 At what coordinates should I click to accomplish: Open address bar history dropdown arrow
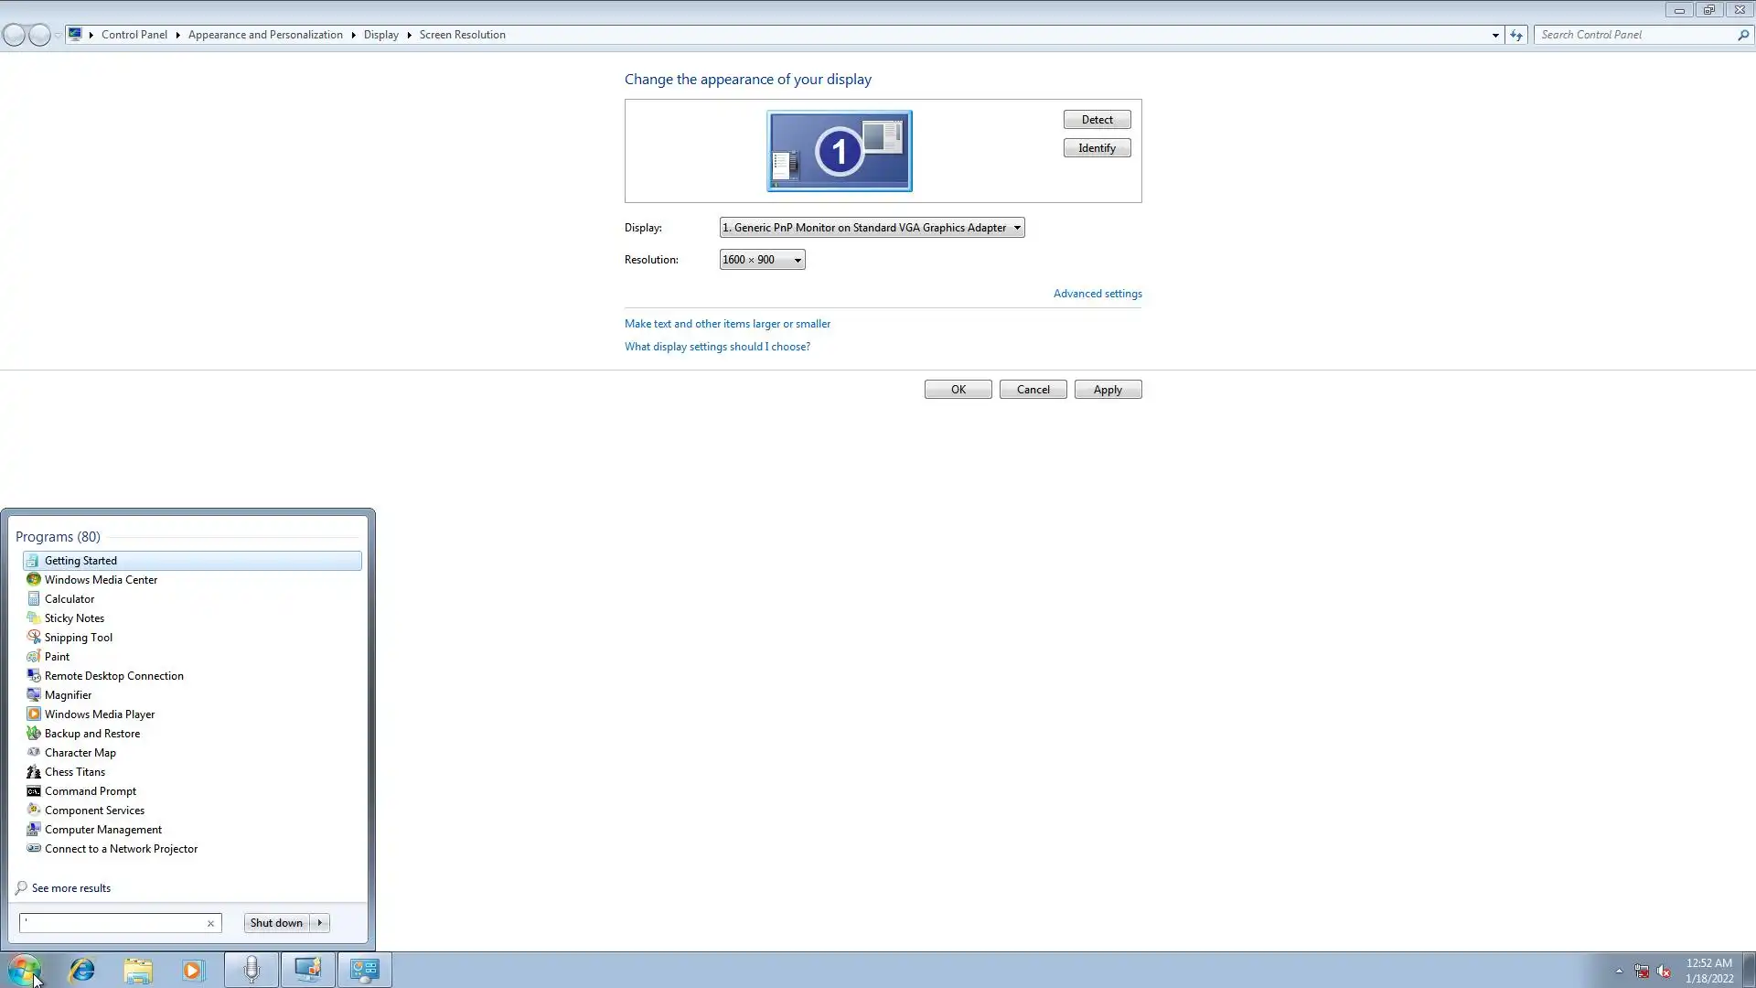pos(1495,35)
